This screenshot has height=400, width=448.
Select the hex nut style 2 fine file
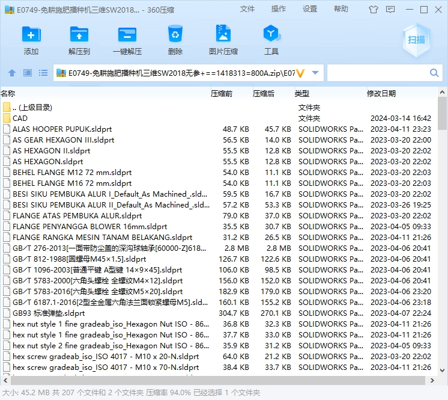[x=219, y=346]
